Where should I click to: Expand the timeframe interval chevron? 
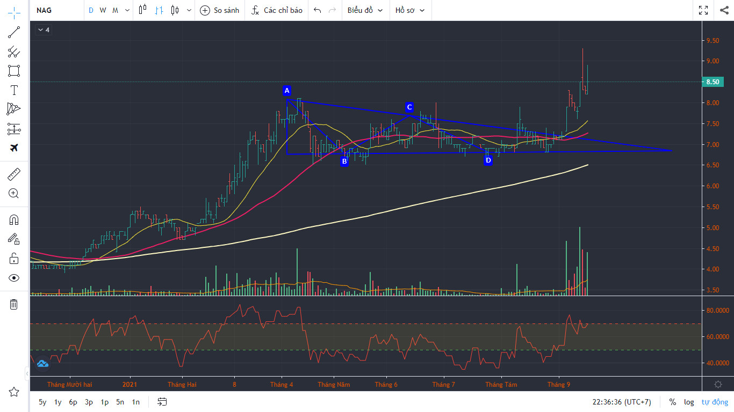click(x=127, y=10)
